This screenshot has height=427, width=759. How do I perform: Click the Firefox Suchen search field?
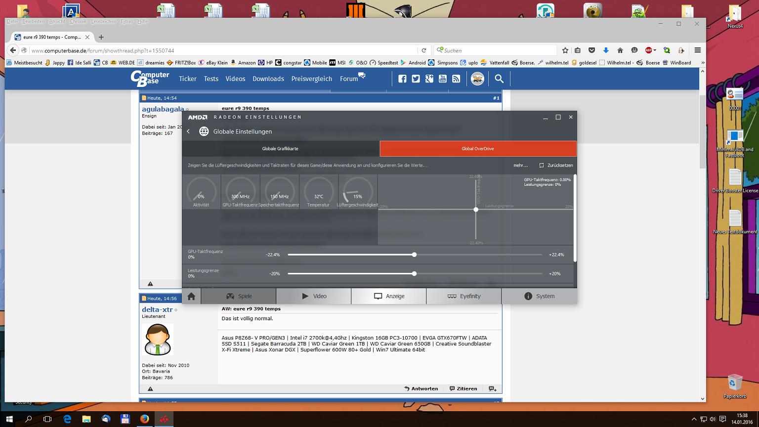click(496, 50)
